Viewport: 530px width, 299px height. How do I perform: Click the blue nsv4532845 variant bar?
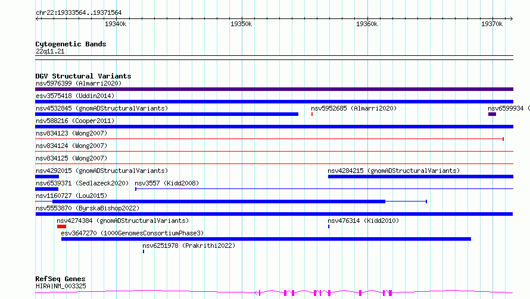pos(167,114)
